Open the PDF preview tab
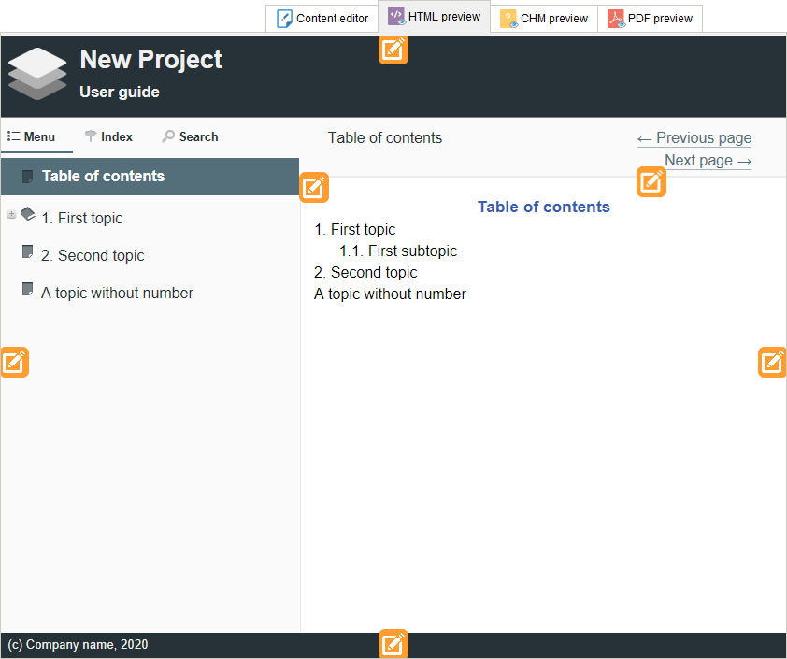787x659 pixels. 650,19
